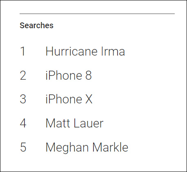Click the Searches heading

pyautogui.click(x=36, y=25)
